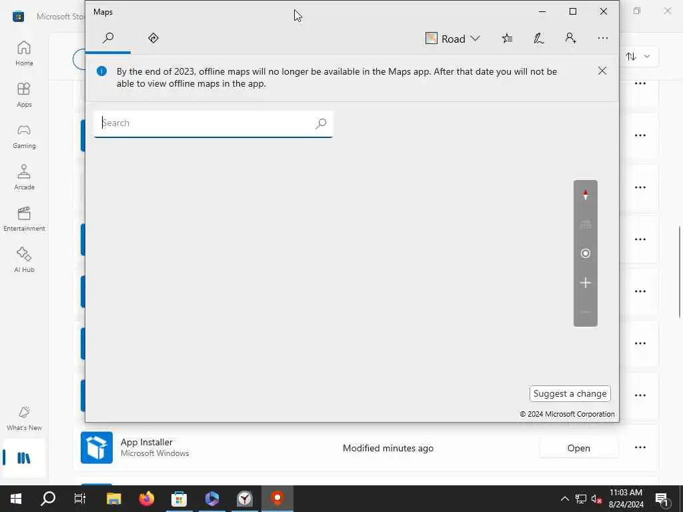The width and height of the screenshot is (683, 512).
Task: Expand the sort dropdown in Microsoft Store
Action: coord(638,57)
